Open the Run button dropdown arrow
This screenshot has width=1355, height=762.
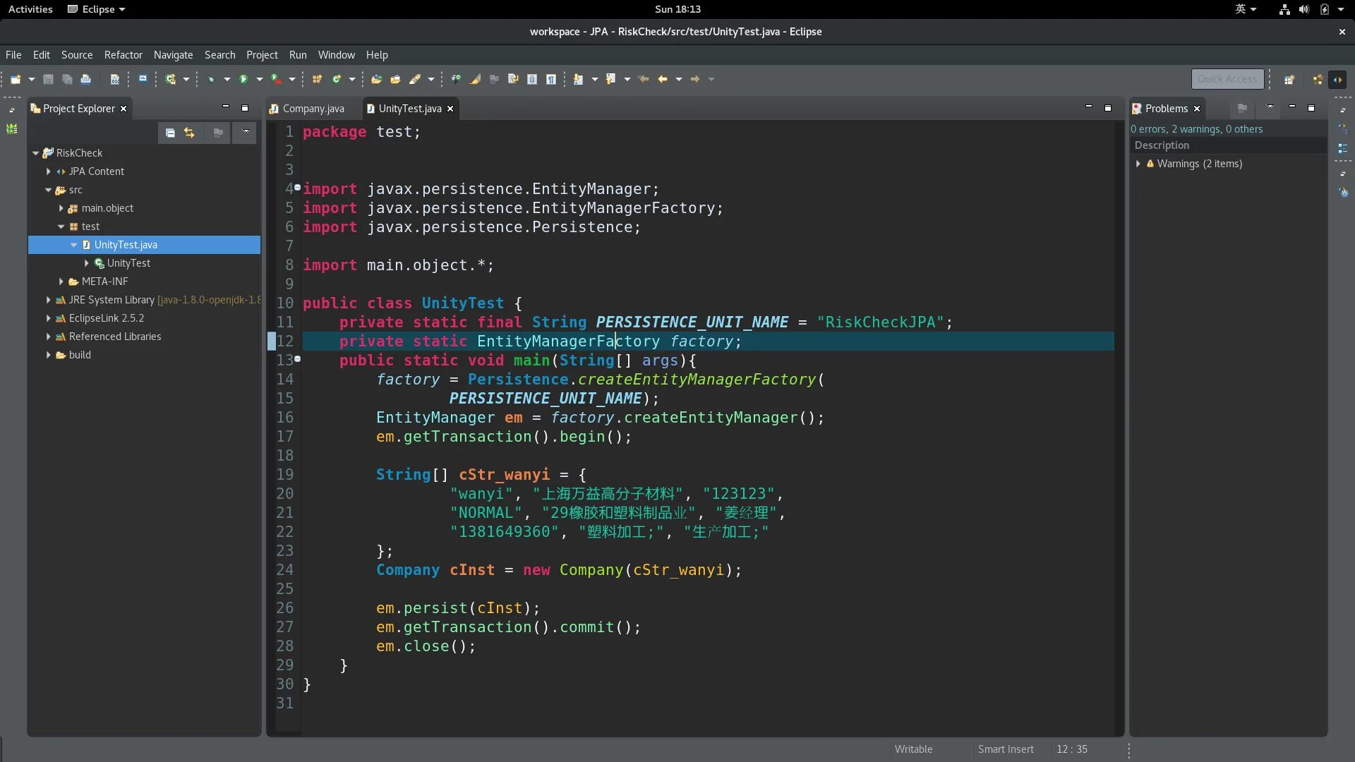[259, 79]
